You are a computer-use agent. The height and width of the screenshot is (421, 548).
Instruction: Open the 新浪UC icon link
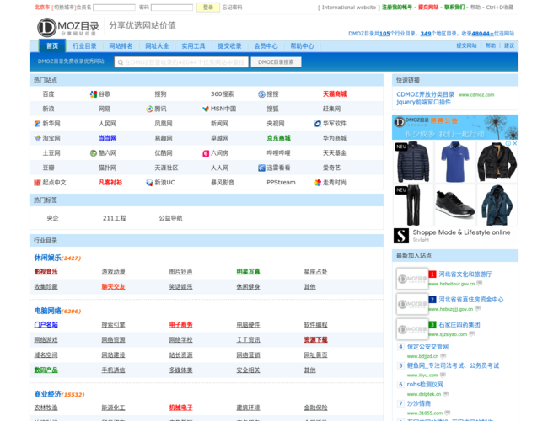pos(149,182)
